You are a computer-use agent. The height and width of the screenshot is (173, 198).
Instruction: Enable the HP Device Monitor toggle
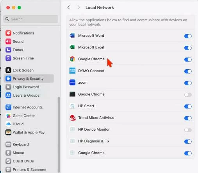[x=188, y=130]
